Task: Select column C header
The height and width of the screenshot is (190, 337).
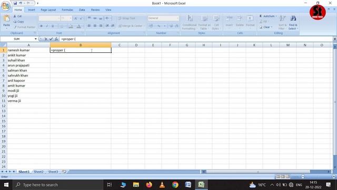Action: (120, 45)
